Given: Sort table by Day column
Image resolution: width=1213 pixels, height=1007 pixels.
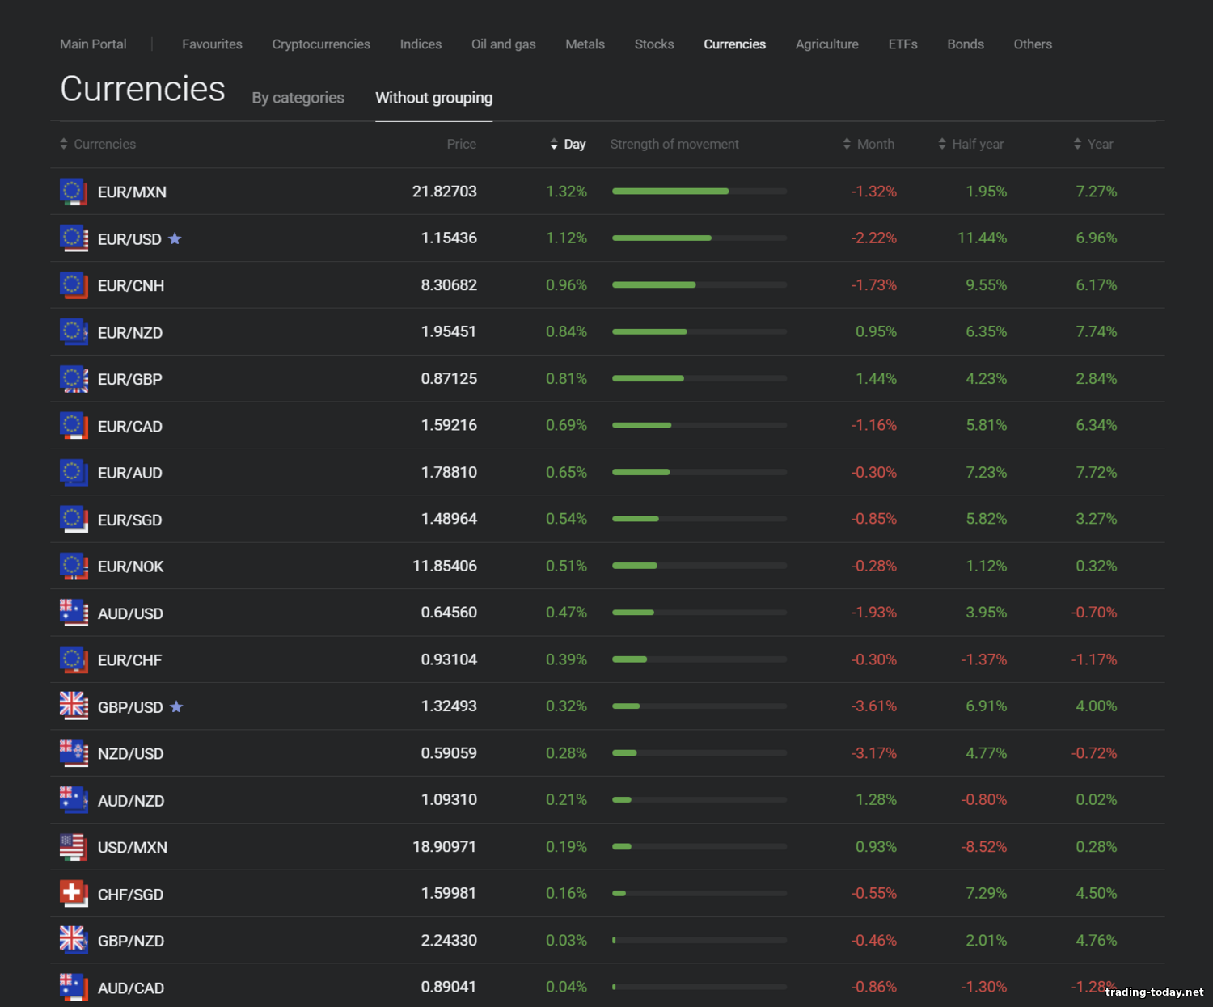Looking at the screenshot, I should (568, 144).
